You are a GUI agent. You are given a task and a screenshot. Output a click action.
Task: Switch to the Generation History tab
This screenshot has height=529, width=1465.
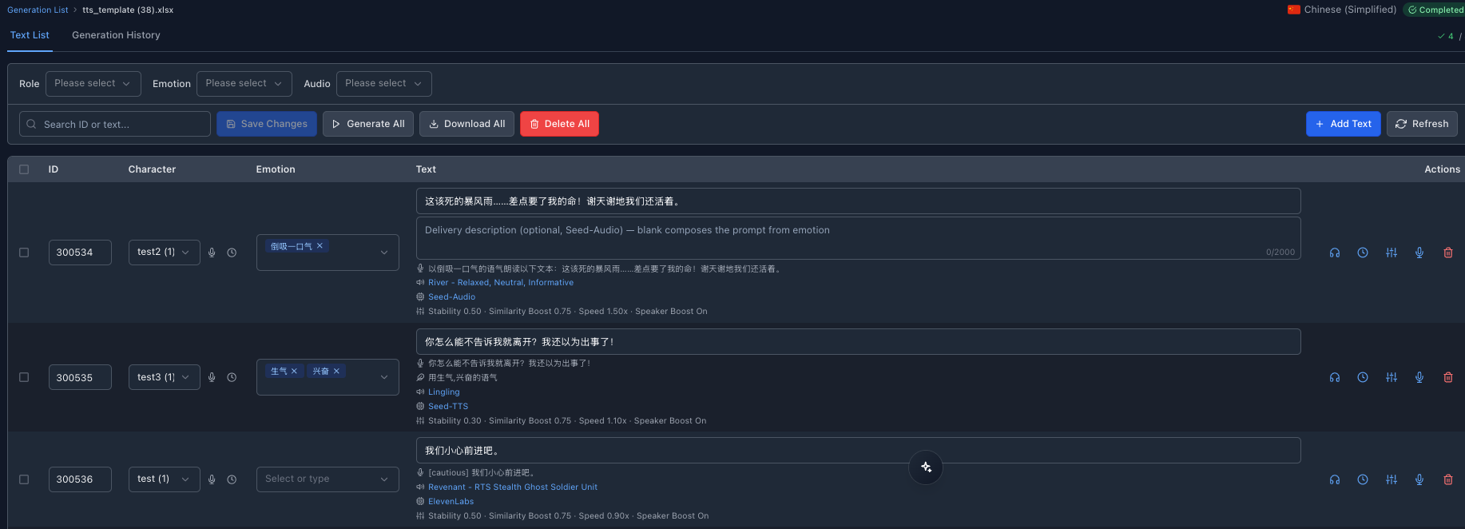pyautogui.click(x=116, y=35)
